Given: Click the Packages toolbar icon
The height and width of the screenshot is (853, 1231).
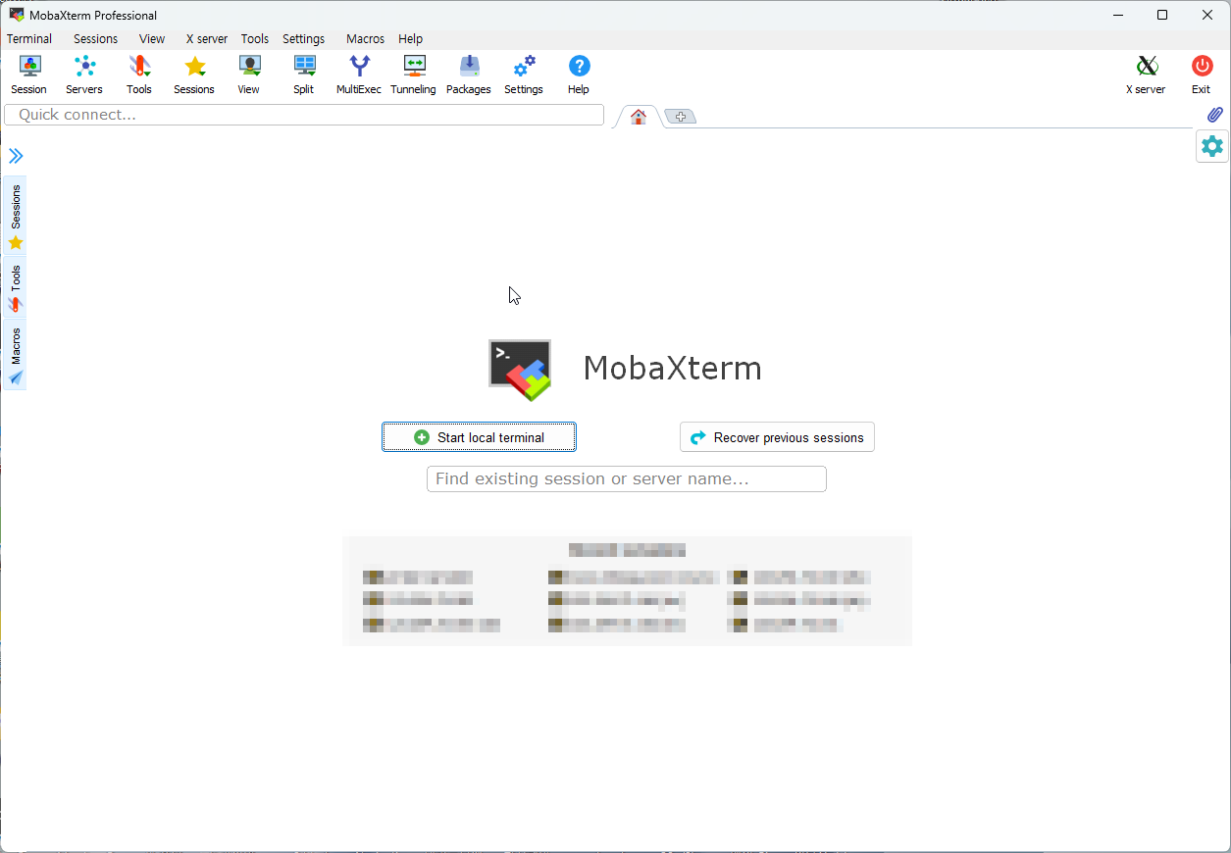Looking at the screenshot, I should [x=469, y=75].
